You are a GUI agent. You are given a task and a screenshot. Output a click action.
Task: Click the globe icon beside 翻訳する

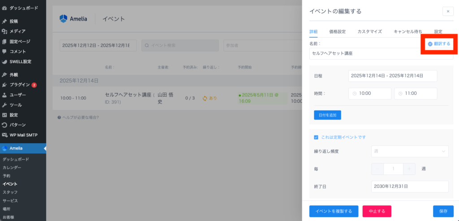(x=430, y=44)
